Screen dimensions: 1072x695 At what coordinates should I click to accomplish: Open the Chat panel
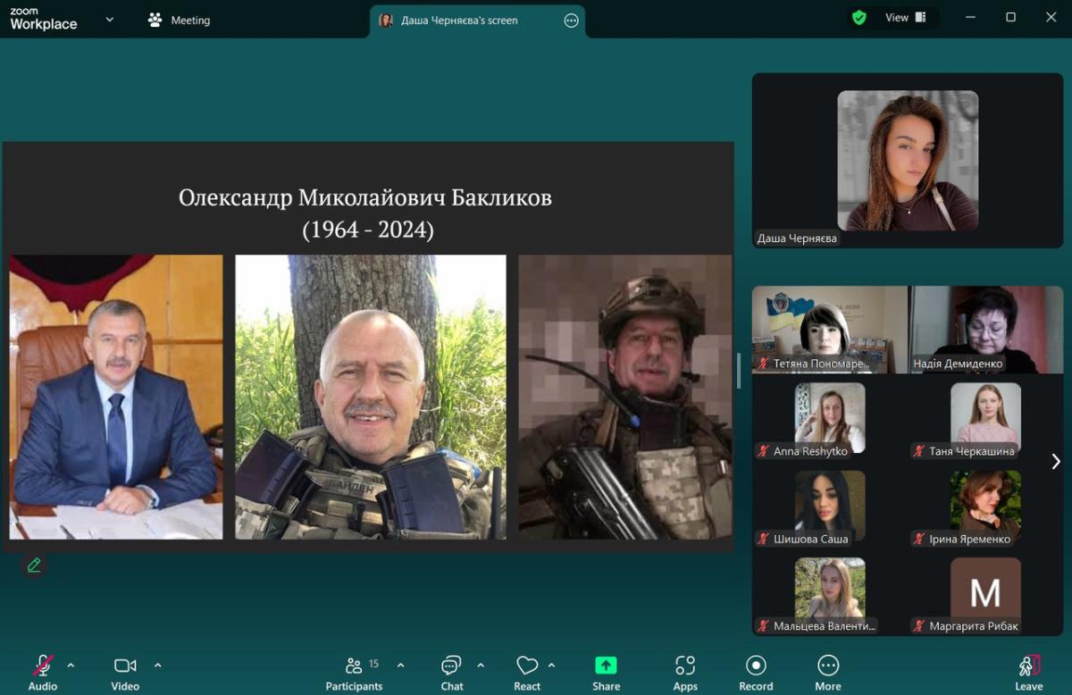point(451,666)
